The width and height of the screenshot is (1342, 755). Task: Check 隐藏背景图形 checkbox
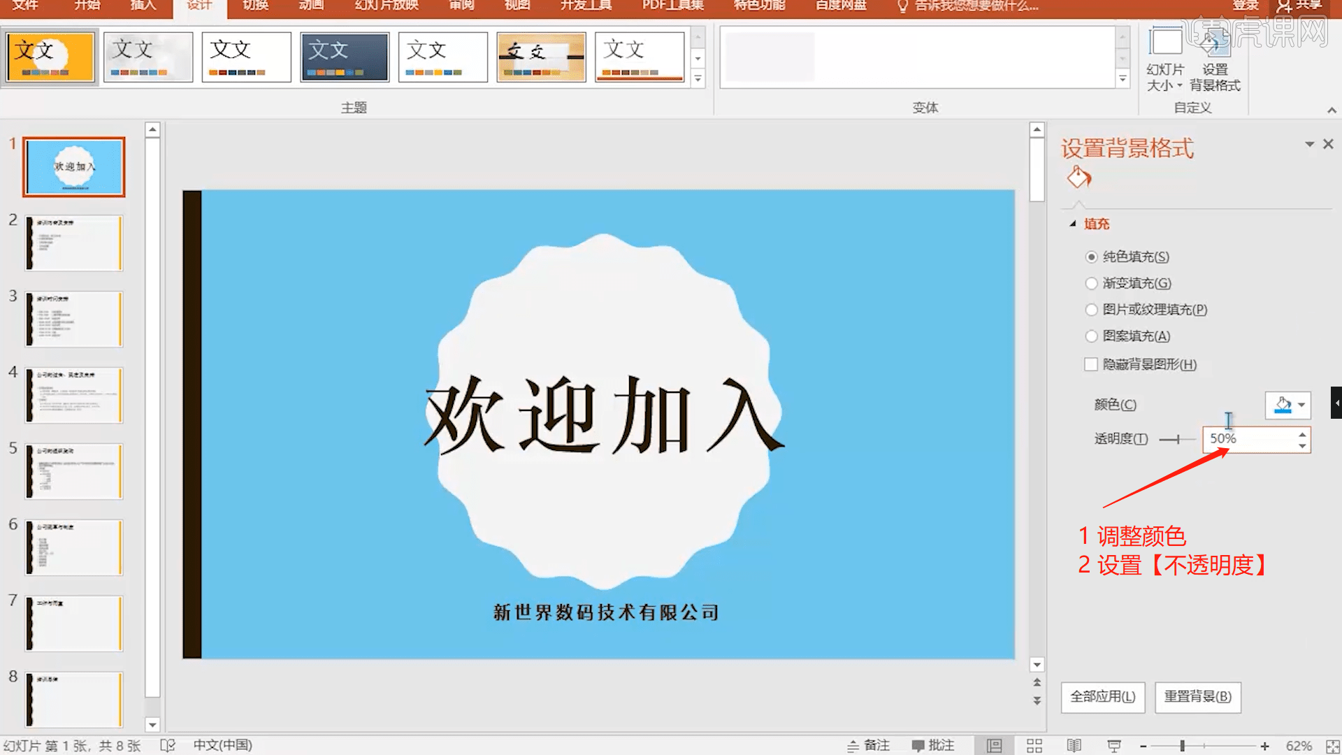coord(1091,364)
